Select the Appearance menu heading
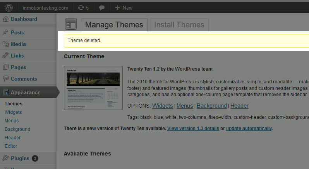The height and width of the screenshot is (169, 309). (26, 93)
